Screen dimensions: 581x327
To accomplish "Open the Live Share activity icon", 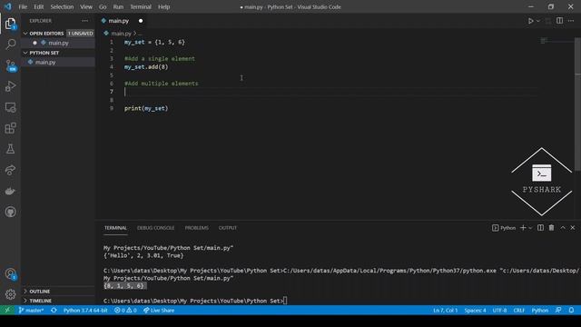I will 10,170.
